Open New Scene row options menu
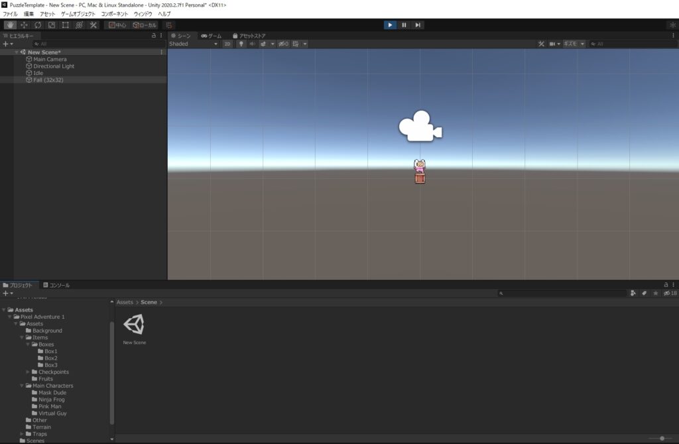Screen dimensions: 679x444 click(x=162, y=52)
